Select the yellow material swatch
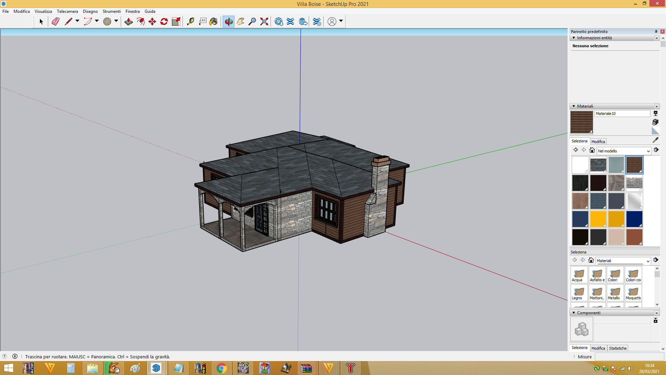The width and height of the screenshot is (666, 375). (x=598, y=219)
